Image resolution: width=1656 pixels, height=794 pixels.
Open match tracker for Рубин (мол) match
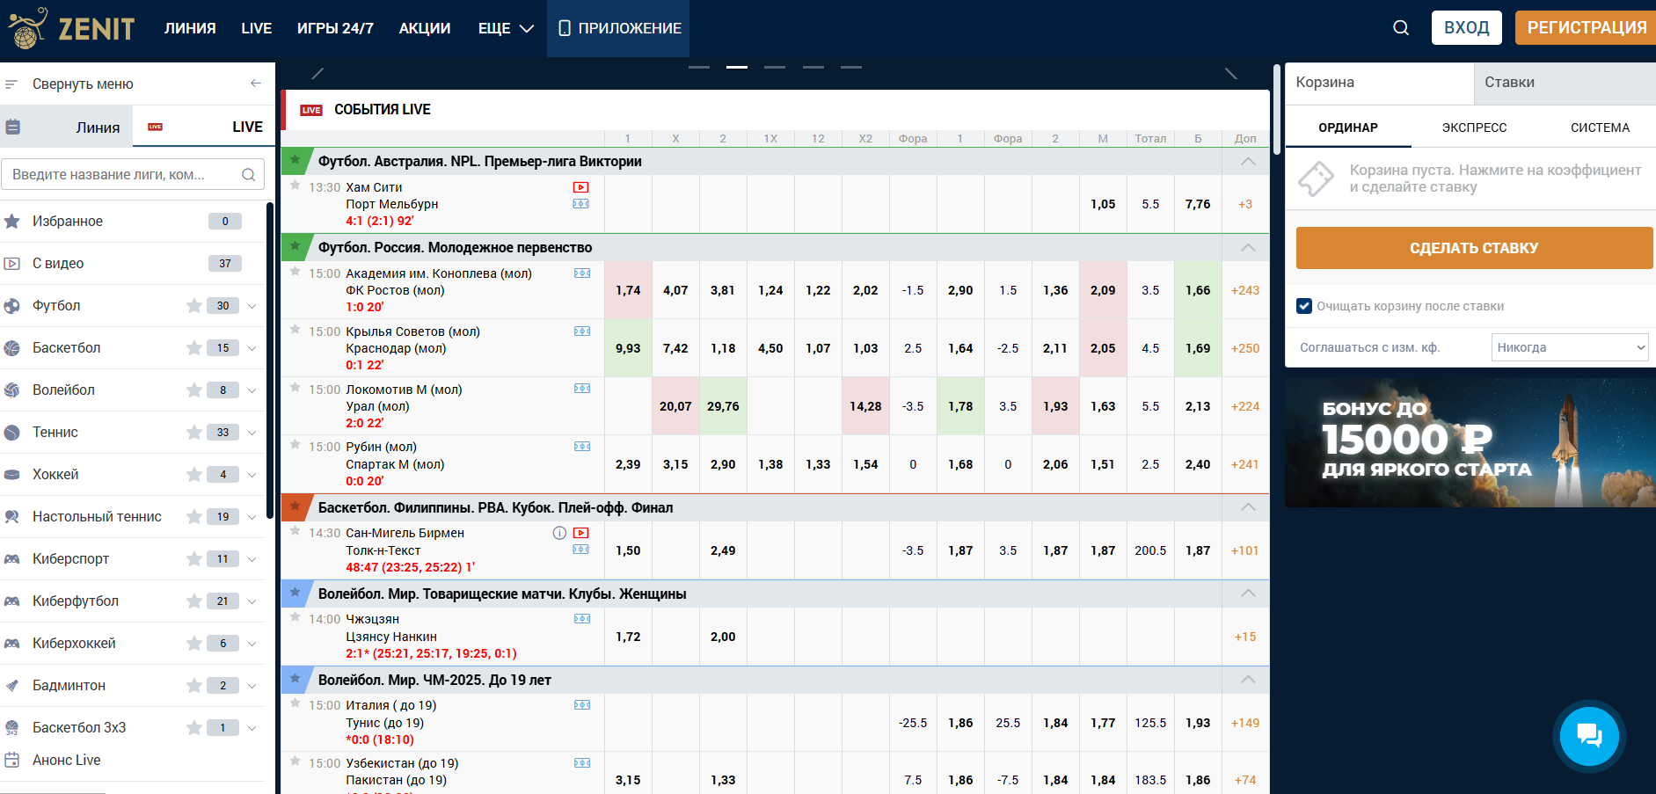tap(582, 447)
